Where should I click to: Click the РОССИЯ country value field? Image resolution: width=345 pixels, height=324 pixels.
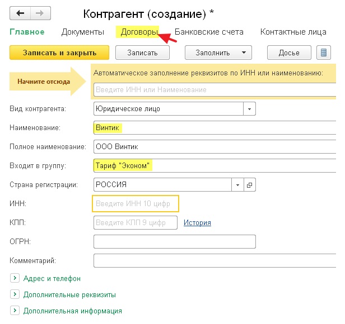(x=163, y=185)
